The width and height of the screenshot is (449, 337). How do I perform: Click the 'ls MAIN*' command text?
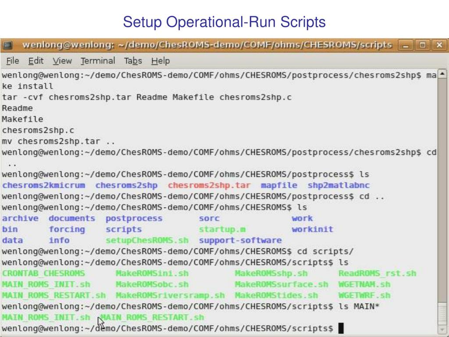[x=359, y=306]
